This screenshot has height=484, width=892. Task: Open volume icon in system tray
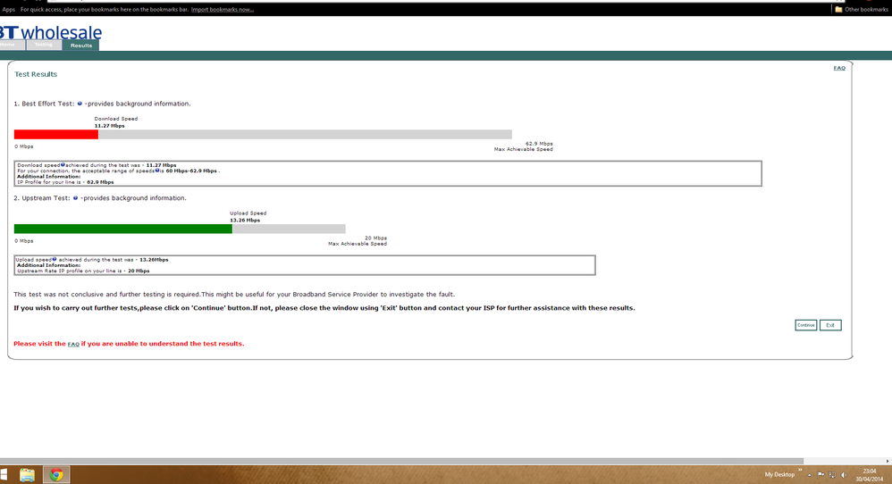[844, 475]
